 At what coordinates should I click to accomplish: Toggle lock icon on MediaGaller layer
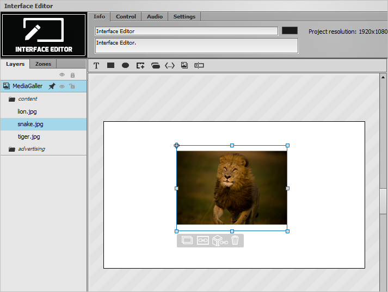click(x=72, y=86)
